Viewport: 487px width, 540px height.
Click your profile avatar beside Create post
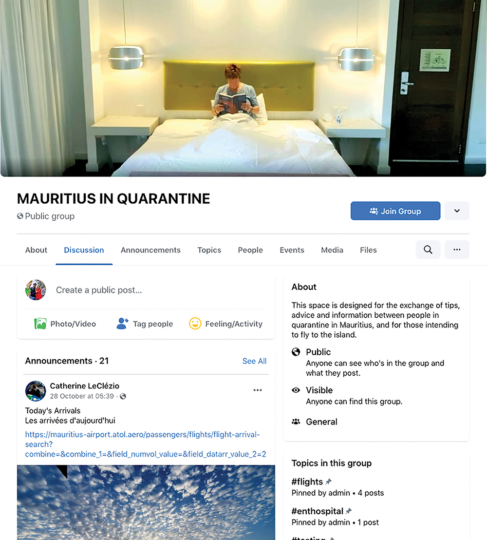pos(36,290)
